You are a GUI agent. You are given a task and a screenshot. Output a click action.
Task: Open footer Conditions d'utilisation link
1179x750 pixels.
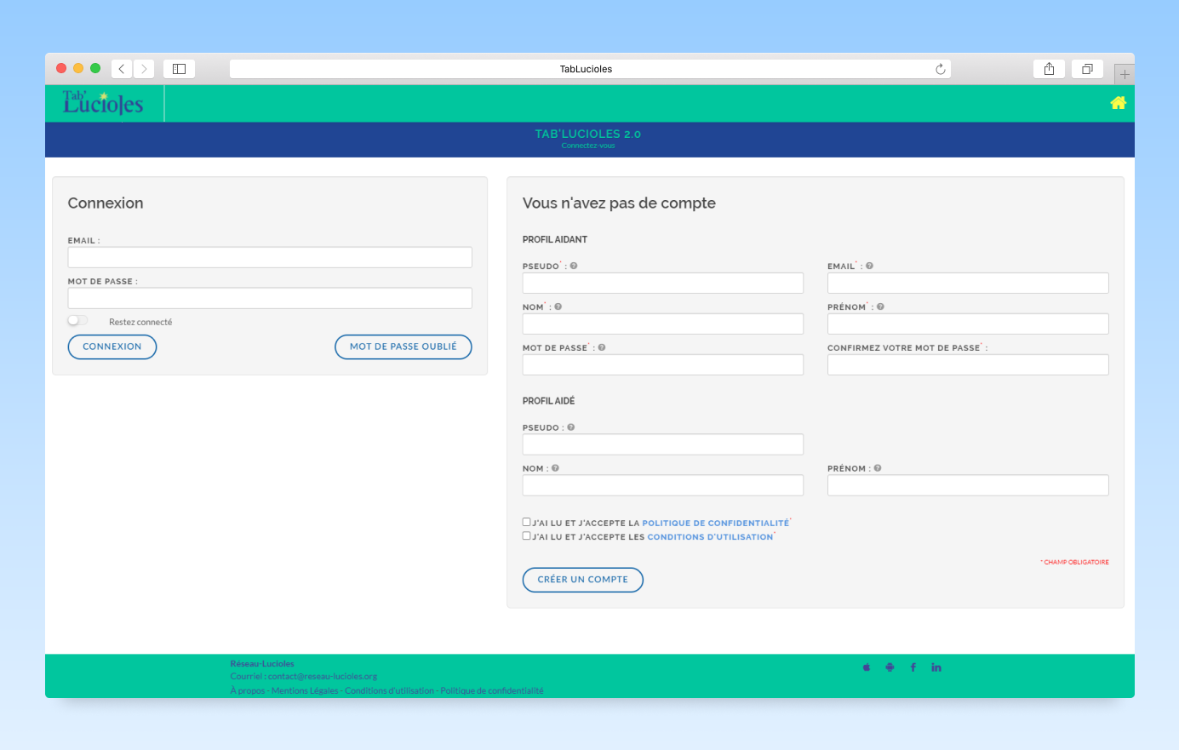click(x=389, y=690)
